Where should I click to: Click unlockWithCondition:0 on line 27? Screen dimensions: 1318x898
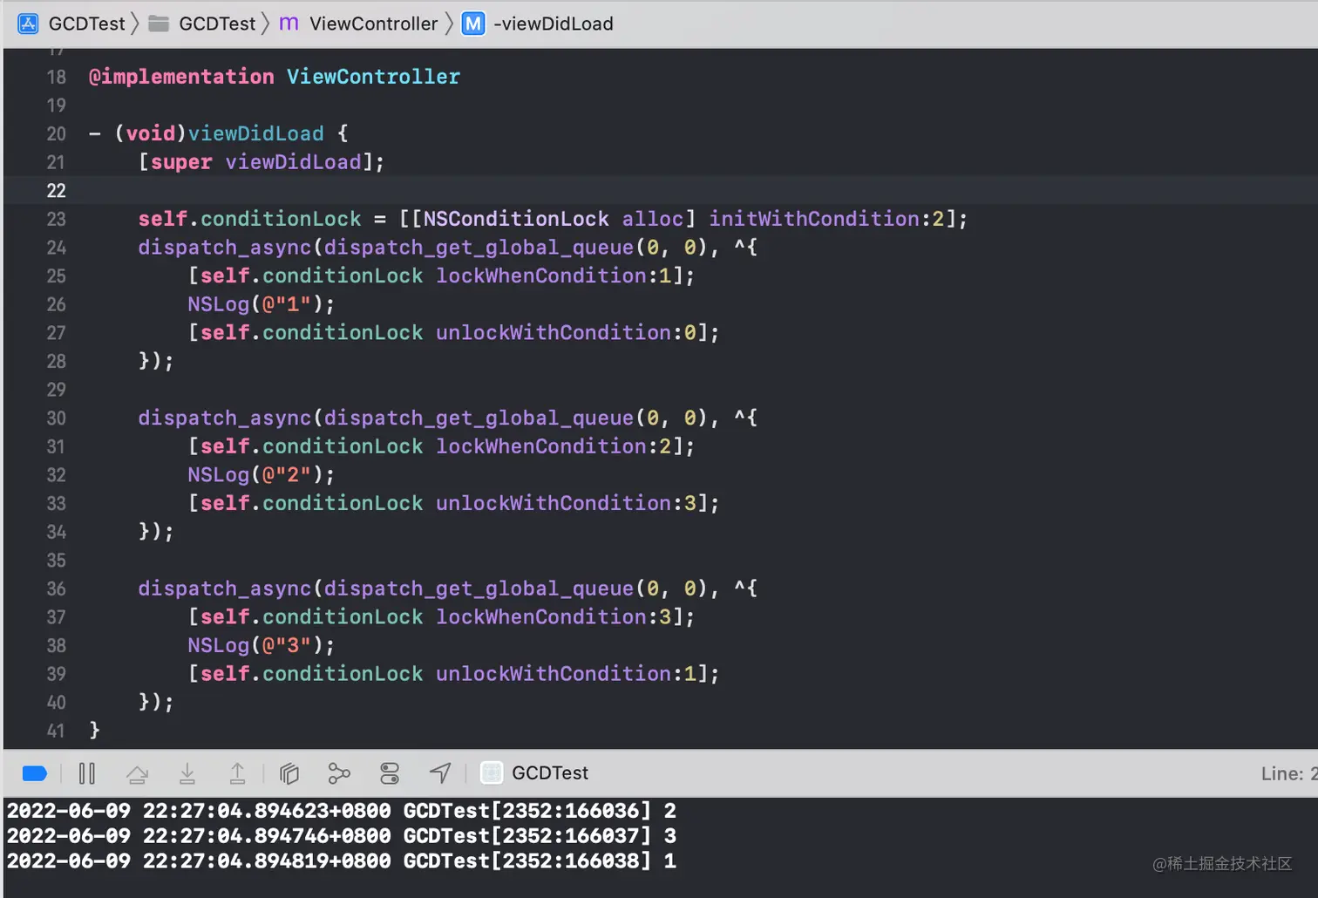pyautogui.click(x=566, y=332)
